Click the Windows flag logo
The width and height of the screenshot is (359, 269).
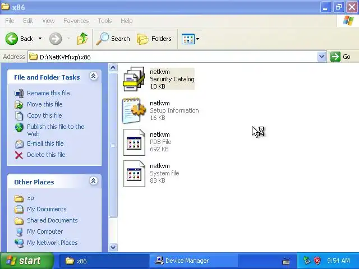348,21
